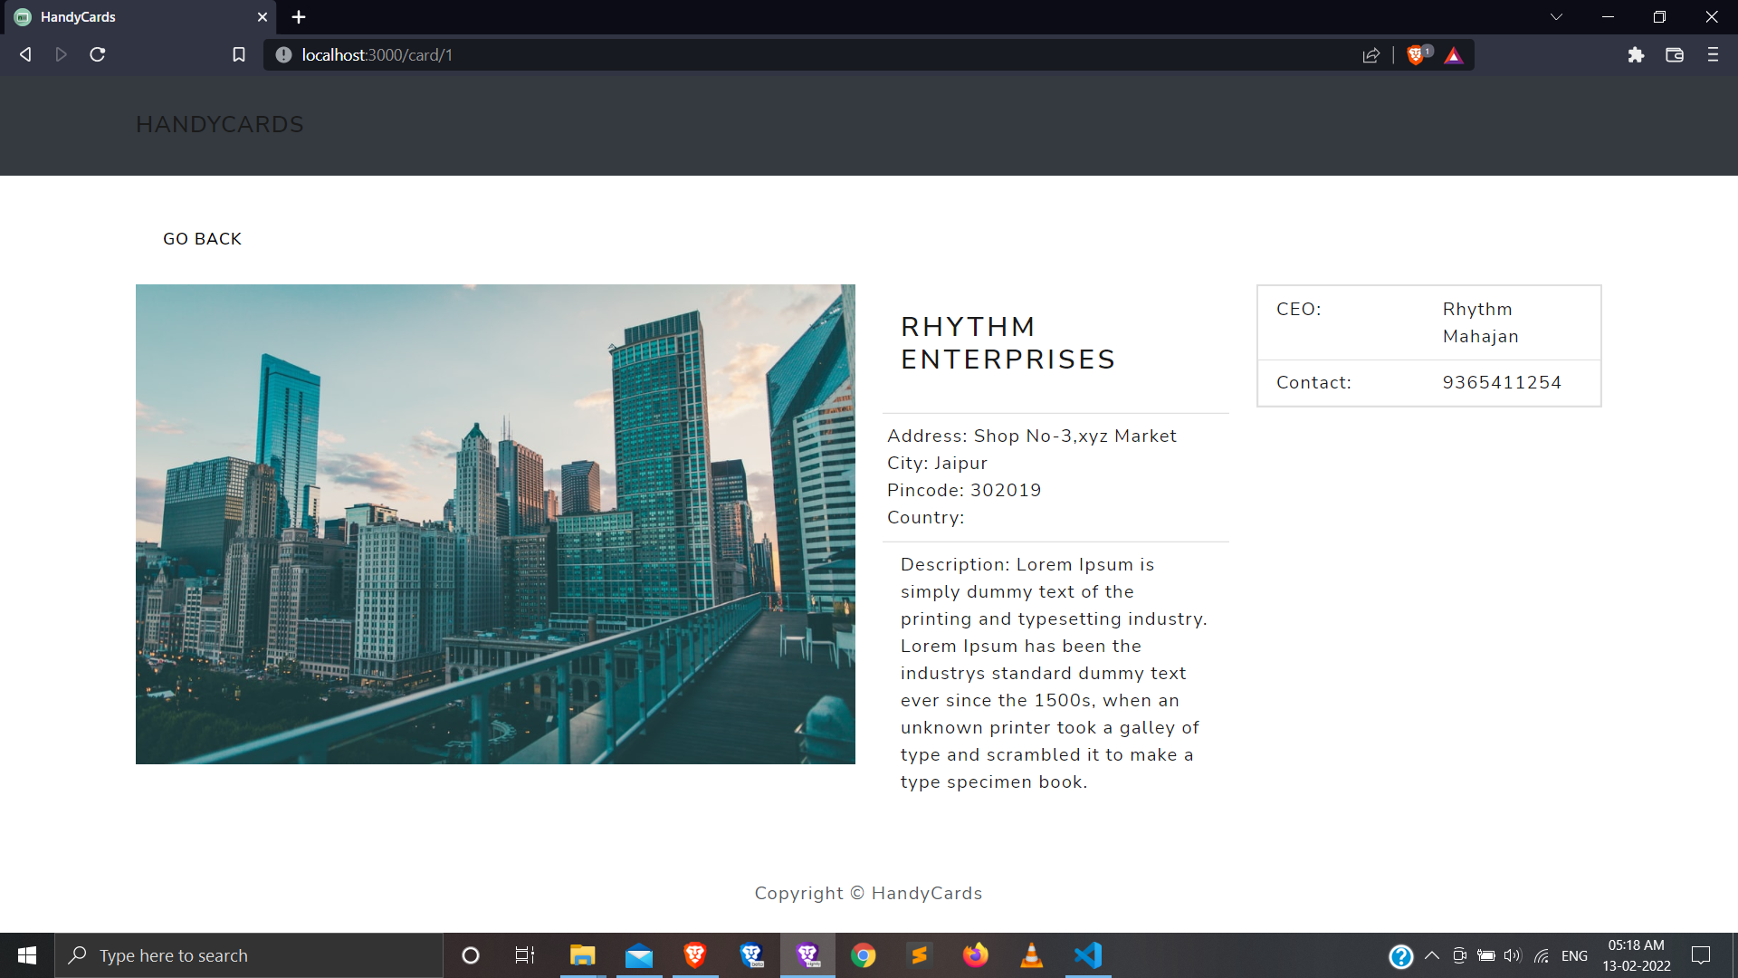Open the browser hamburger menu
Viewport: 1738px width, 978px height.
(1713, 55)
